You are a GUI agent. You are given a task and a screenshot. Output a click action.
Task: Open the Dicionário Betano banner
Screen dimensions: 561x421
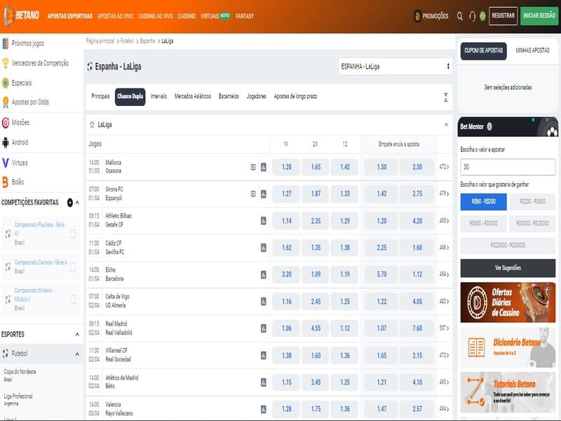(x=508, y=347)
